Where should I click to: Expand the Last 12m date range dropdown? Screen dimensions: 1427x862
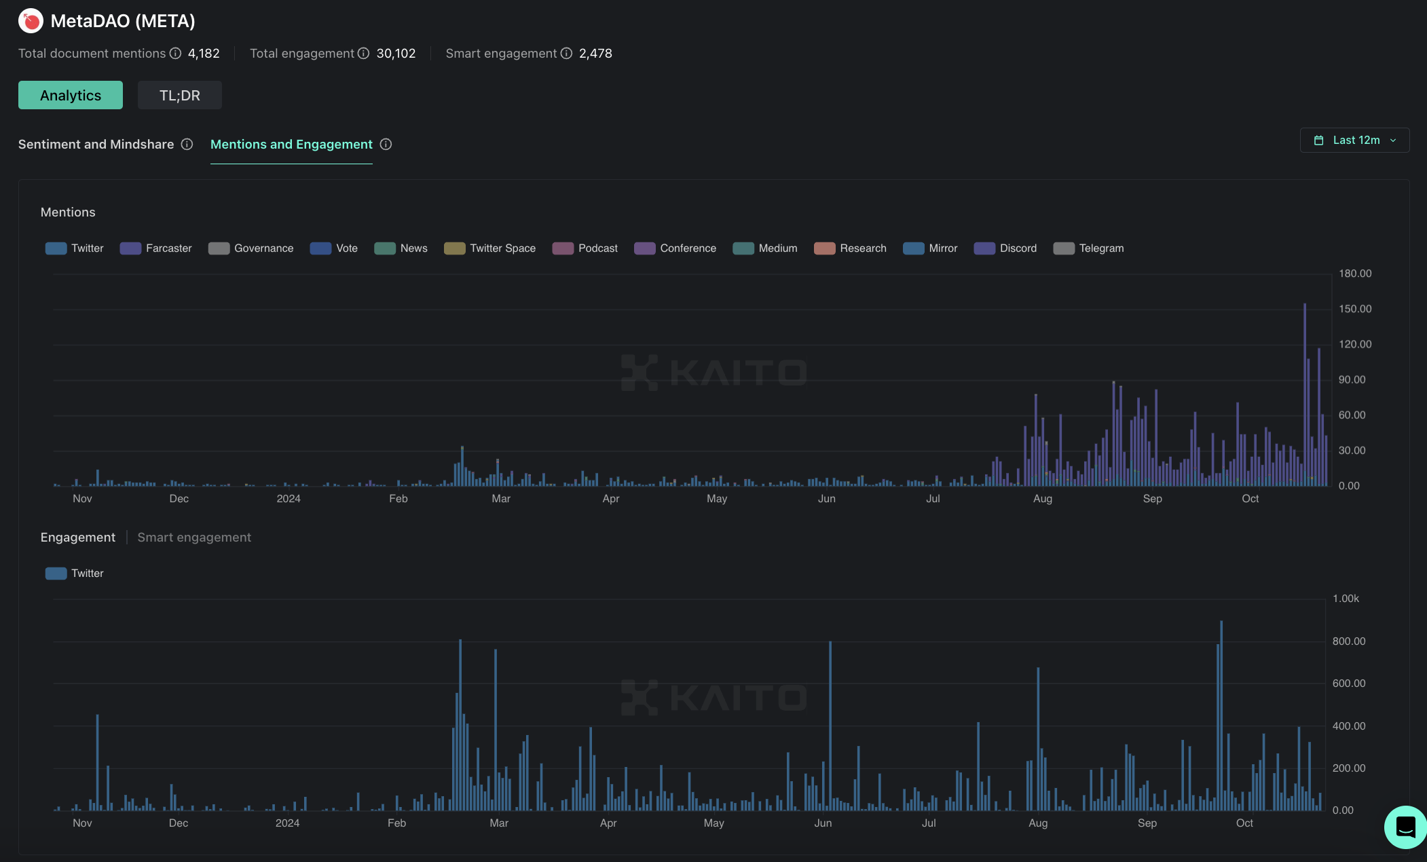click(1354, 140)
